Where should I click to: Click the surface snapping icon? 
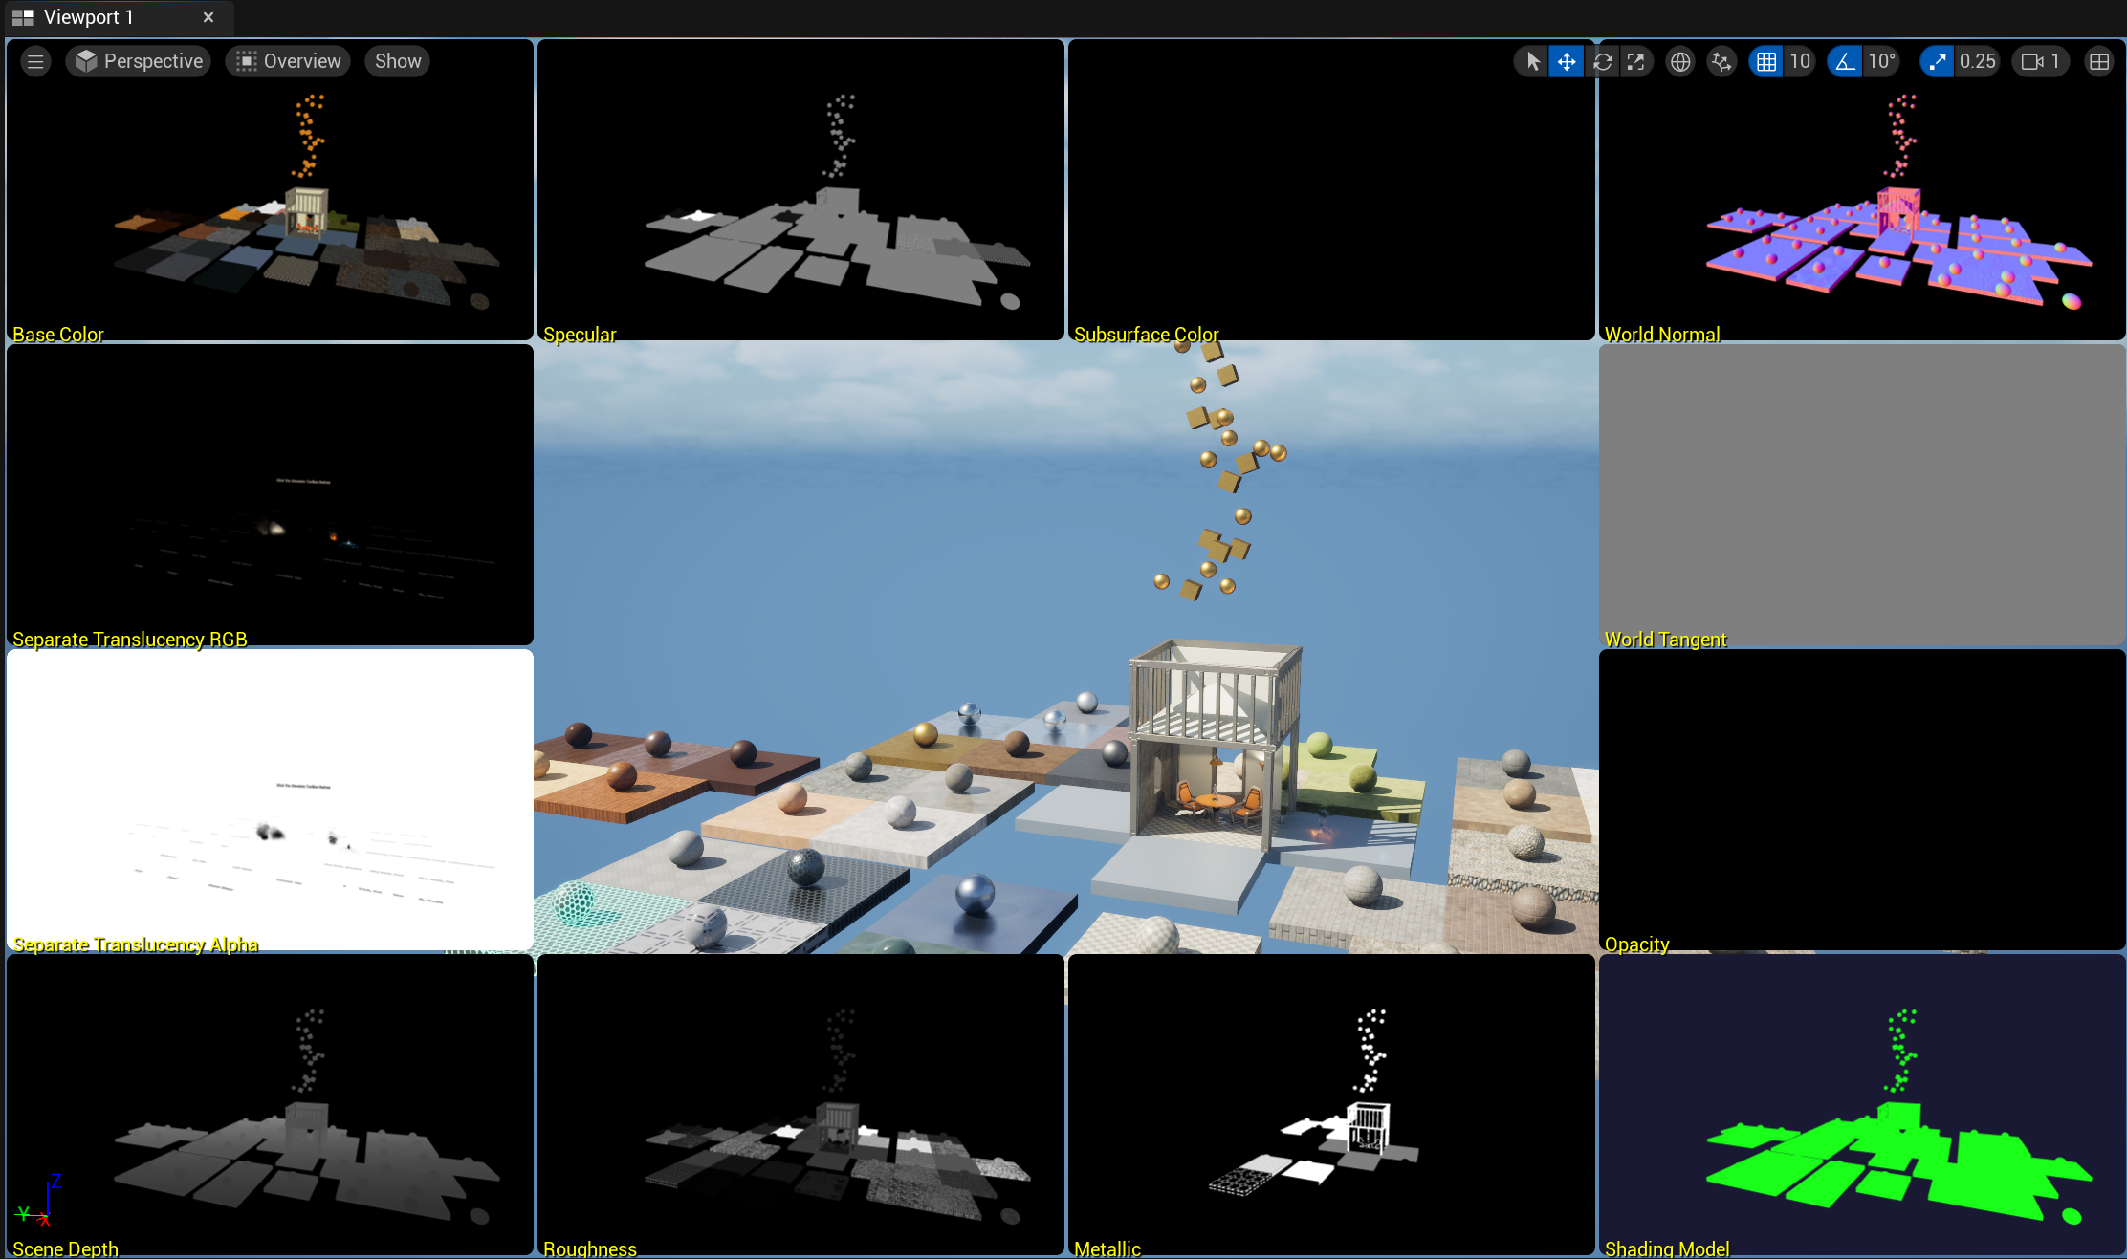(x=1721, y=62)
